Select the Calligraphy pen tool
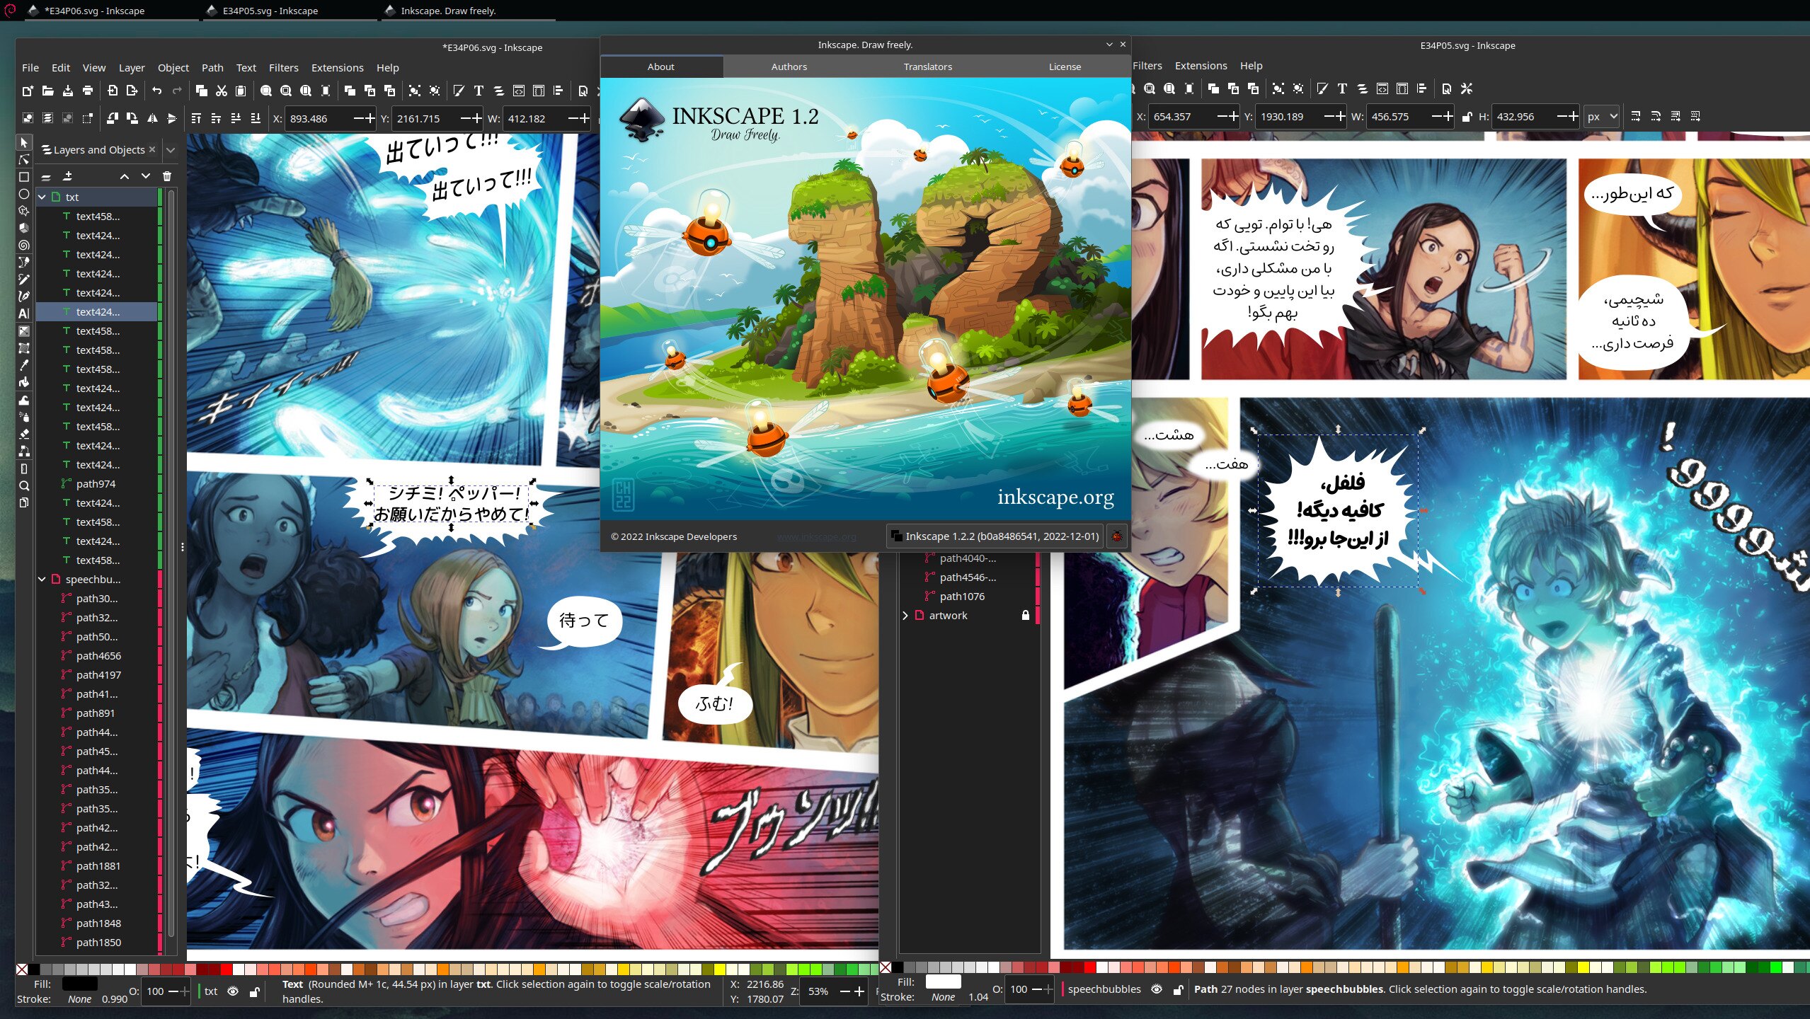Screen dimensions: 1810x1019 coord(23,297)
